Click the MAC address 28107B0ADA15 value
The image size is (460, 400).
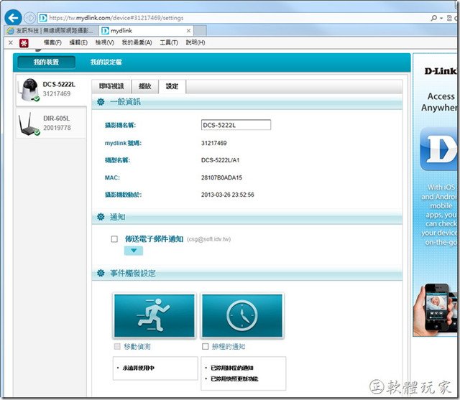point(221,177)
